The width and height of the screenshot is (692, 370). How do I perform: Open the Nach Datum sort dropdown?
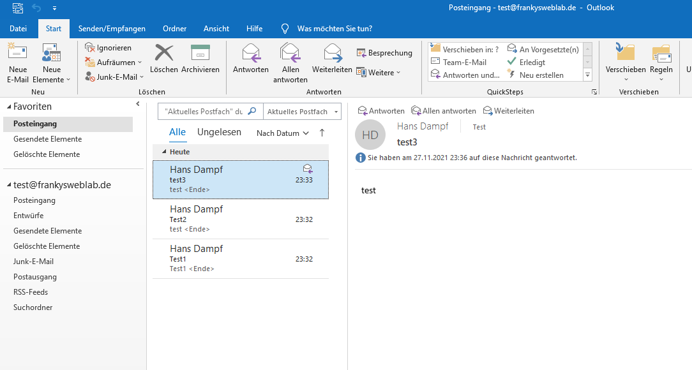(x=282, y=133)
